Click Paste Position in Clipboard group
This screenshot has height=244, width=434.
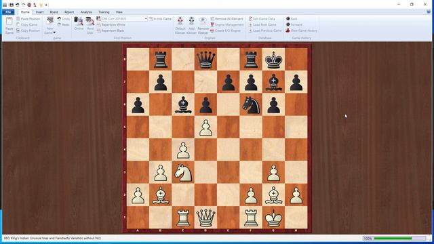pyautogui.click(x=28, y=19)
